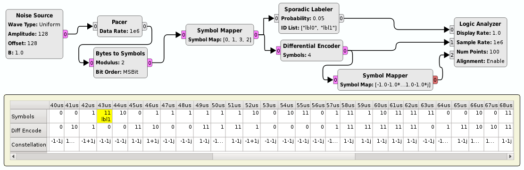Select the Noise Source block
Viewport: 524px width, 170px height.
coord(34,34)
